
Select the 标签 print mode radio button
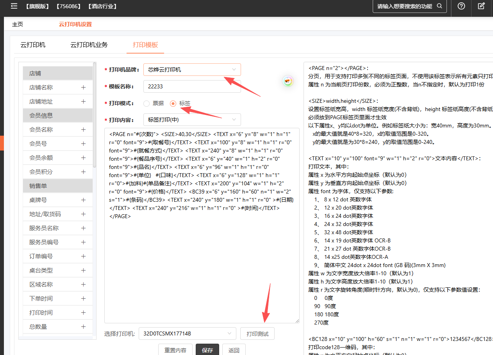pyautogui.click(x=173, y=104)
